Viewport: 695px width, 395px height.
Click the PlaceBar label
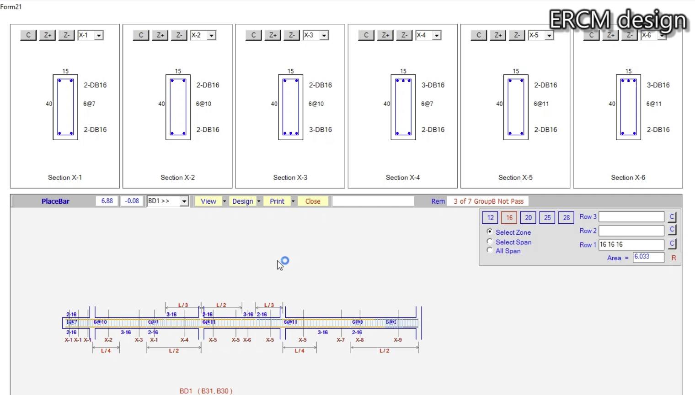(55, 201)
